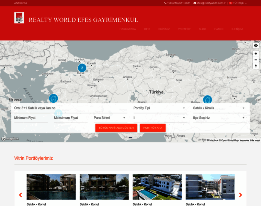This screenshot has width=261, height=206.
Task: Click the efes@realtyworld.com.tr email link
Action: point(211,3)
